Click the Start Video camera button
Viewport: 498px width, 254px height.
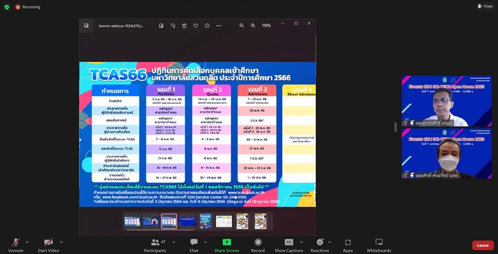point(48,245)
